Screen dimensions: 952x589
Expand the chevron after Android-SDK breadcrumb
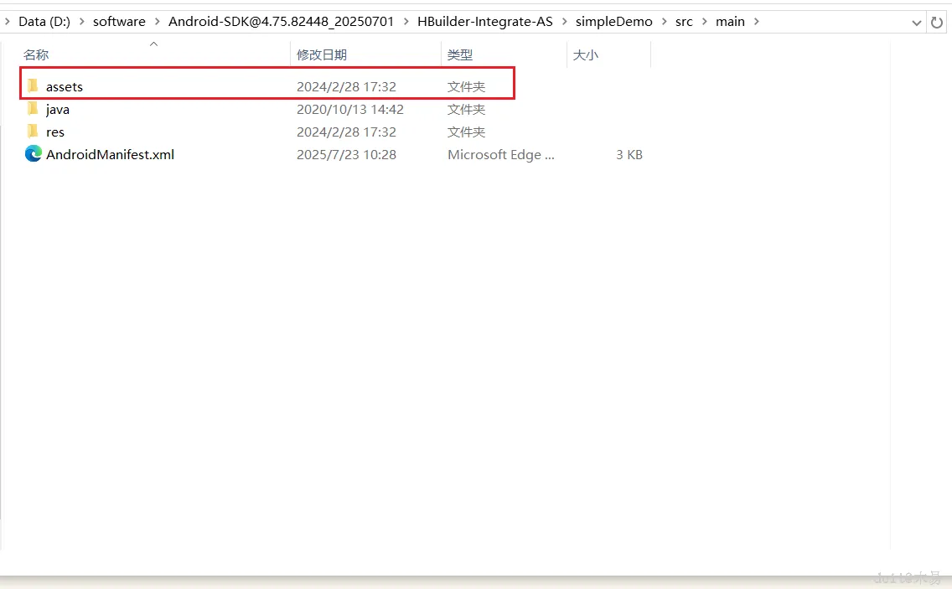coord(406,22)
